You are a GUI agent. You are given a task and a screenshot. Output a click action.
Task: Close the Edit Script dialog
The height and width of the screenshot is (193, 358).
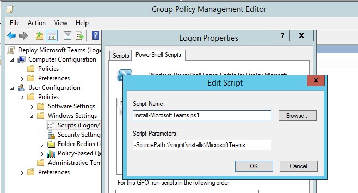point(316,80)
